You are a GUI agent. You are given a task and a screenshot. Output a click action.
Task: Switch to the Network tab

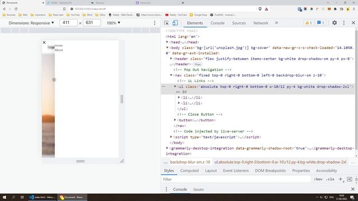[261, 23]
